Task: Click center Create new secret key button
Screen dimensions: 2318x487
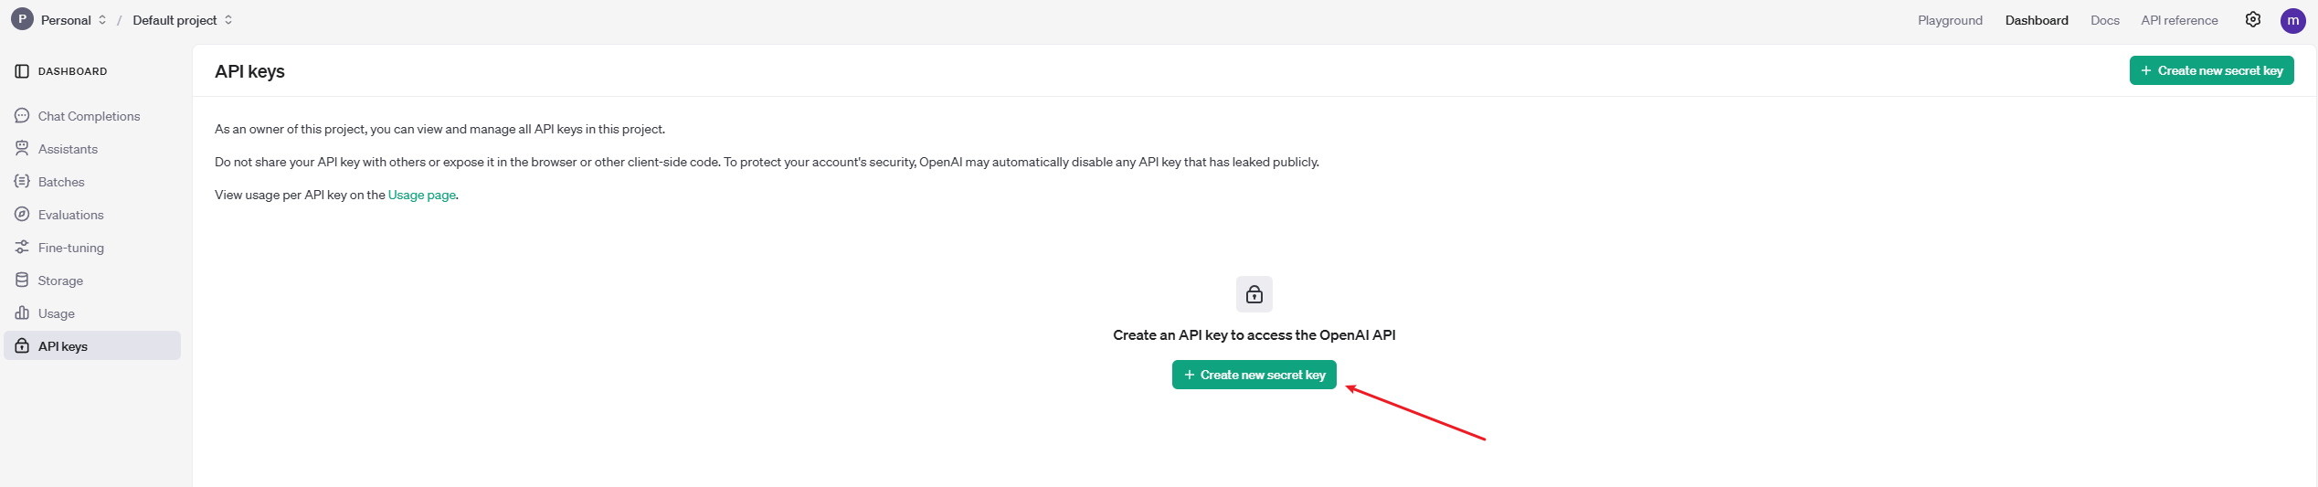Action: (1254, 375)
